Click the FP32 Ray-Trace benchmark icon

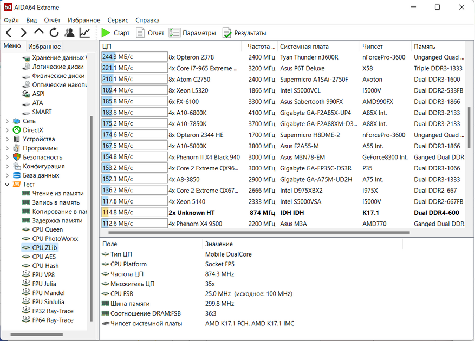[26, 311]
